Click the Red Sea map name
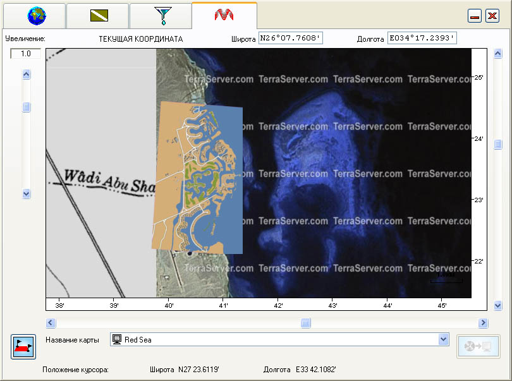This screenshot has width=512, height=381. click(x=138, y=340)
